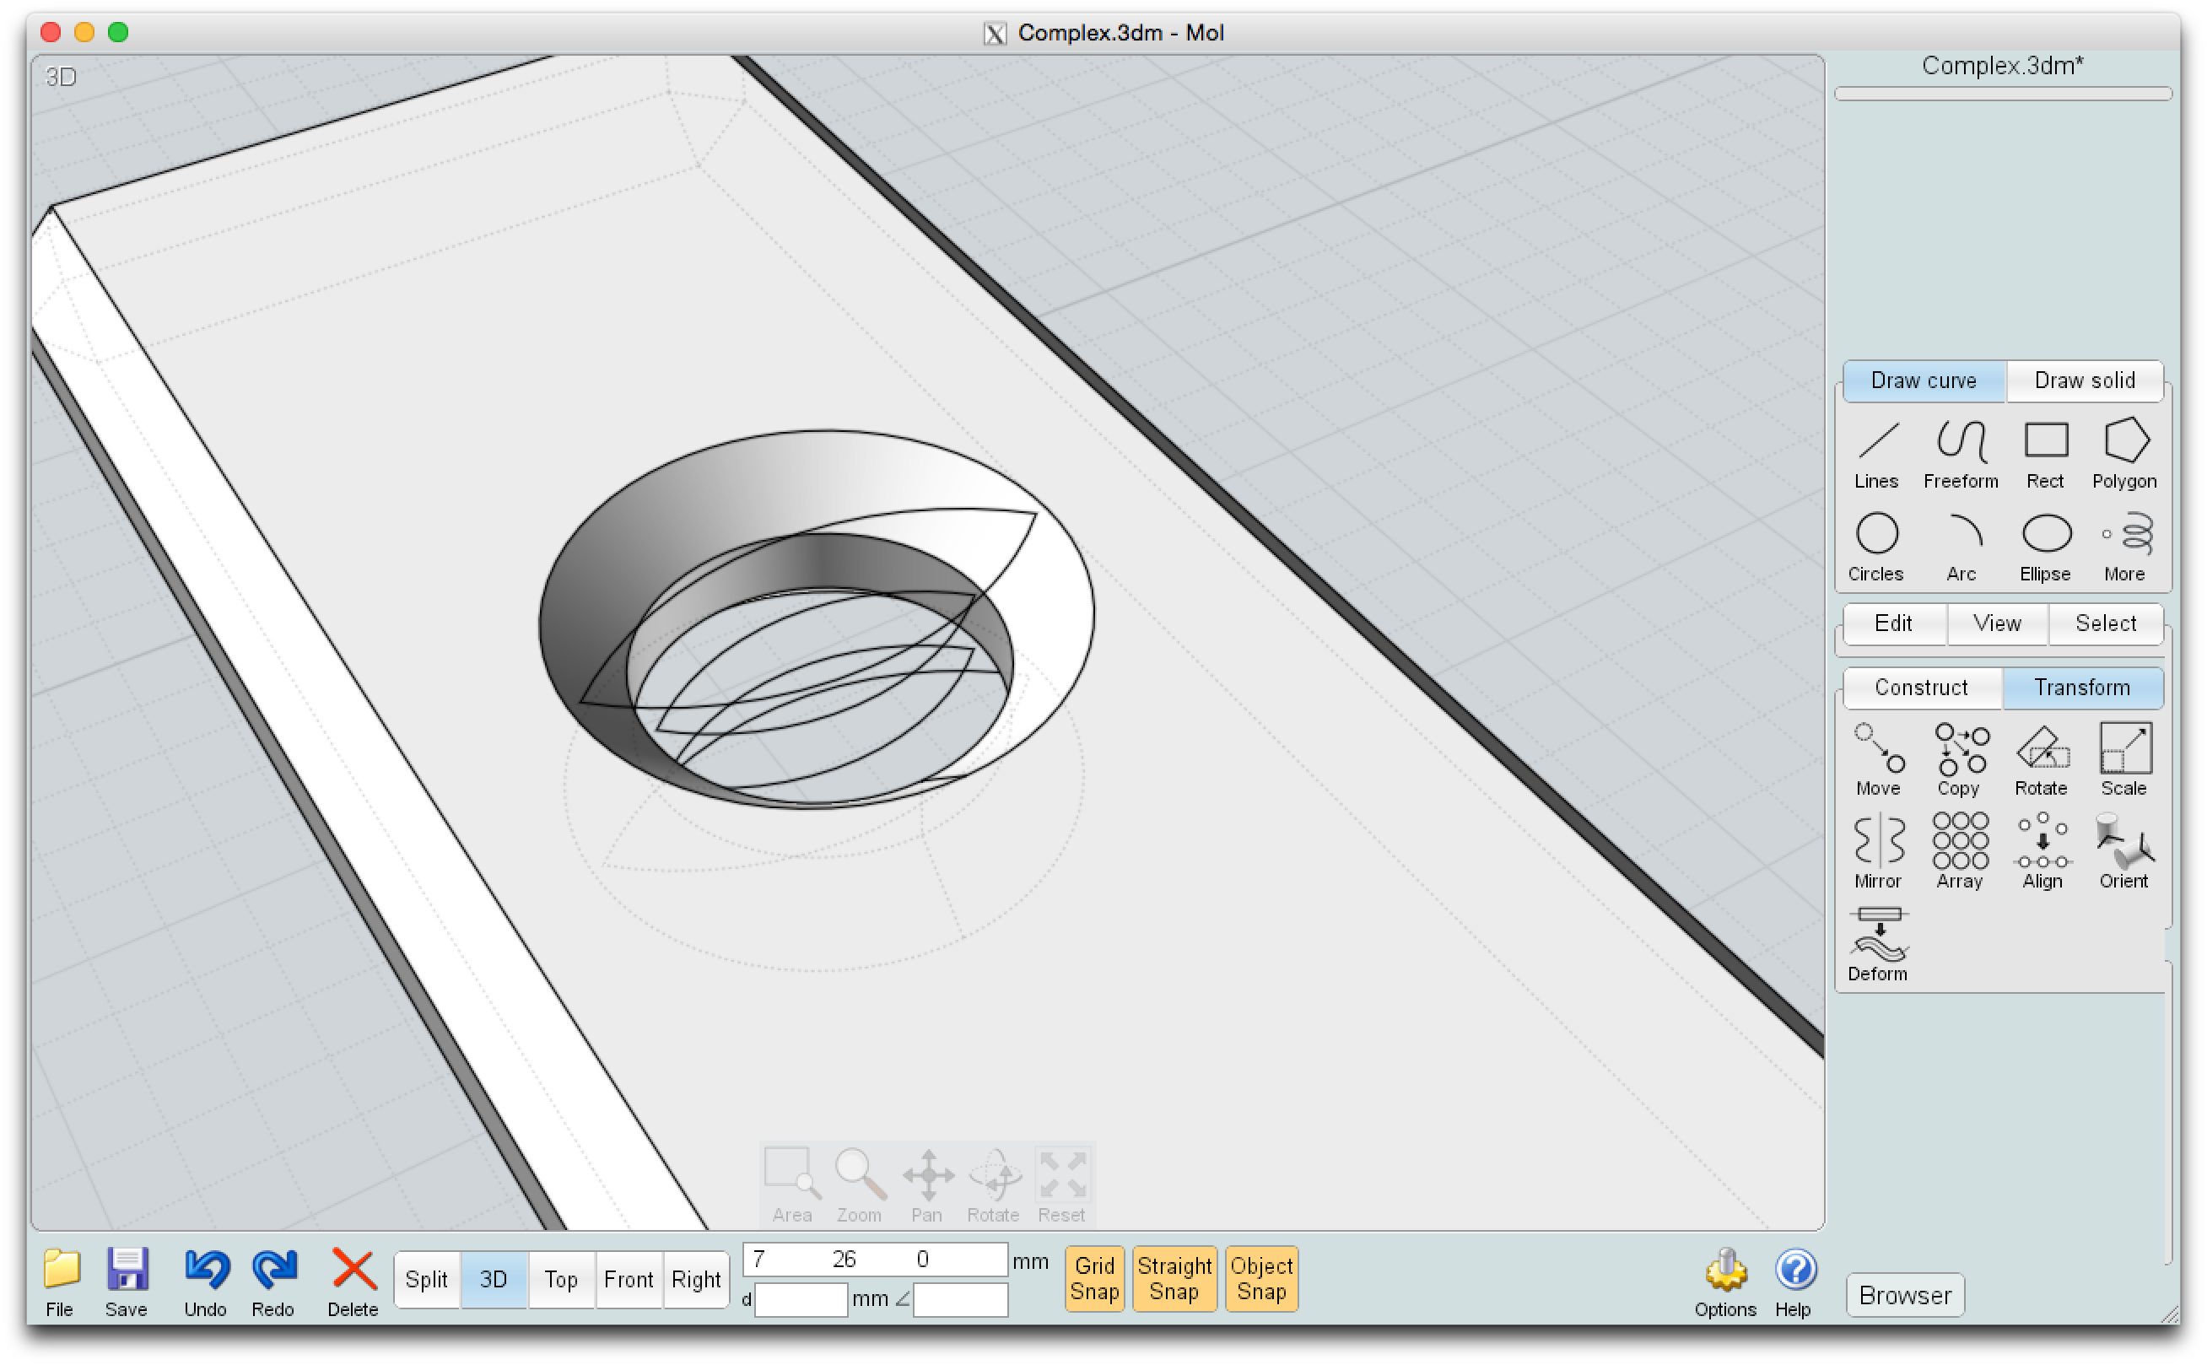
Task: Select the Freeform curve tool
Action: (x=1961, y=455)
